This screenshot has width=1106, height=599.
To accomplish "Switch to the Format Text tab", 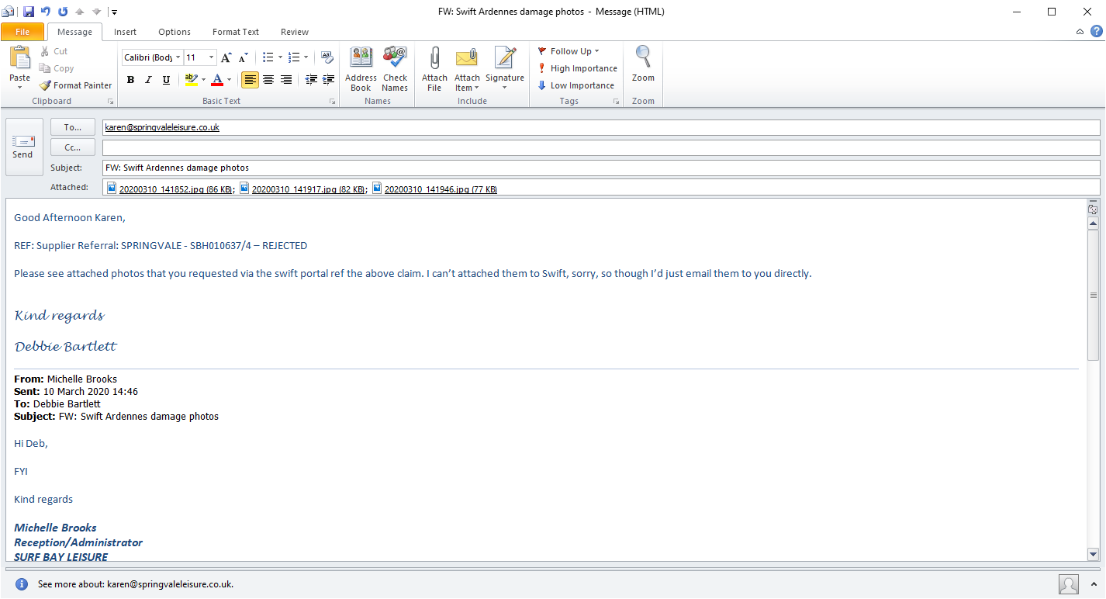I will (x=236, y=32).
